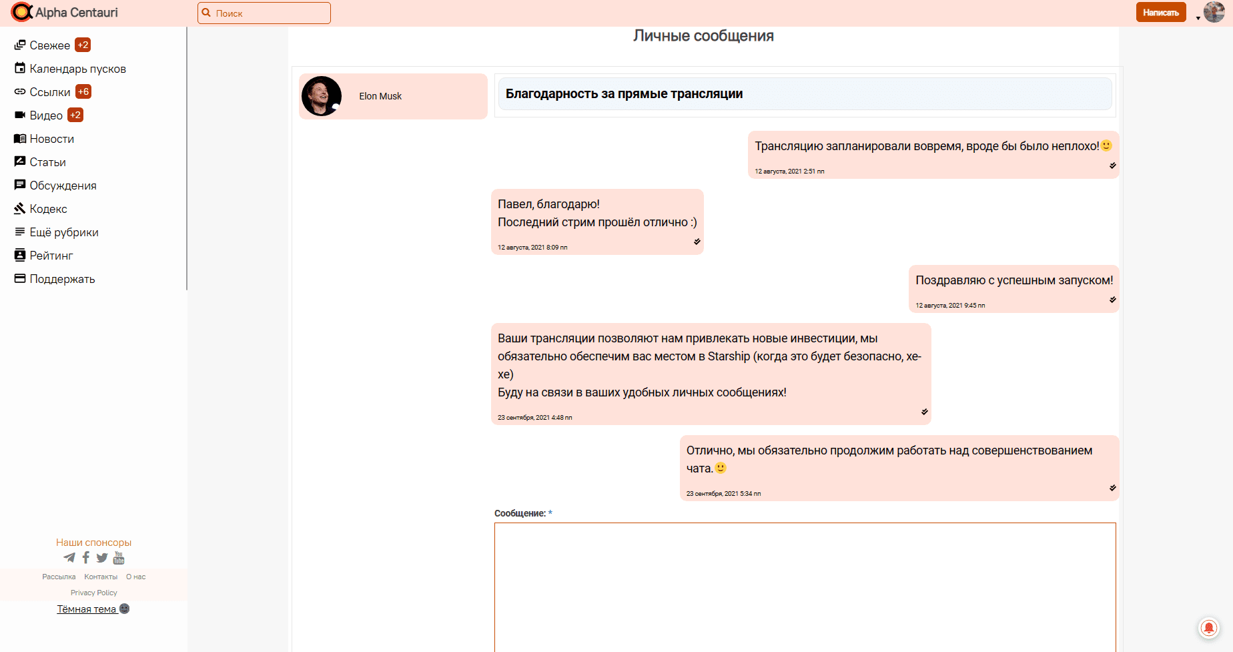
Task: Click the search magnifier icon
Action: [207, 13]
